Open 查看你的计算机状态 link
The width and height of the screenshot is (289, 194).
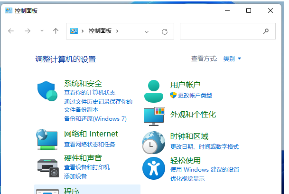pos(90,92)
